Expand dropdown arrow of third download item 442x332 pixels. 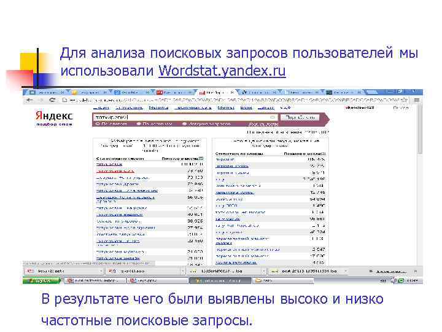coord(264,271)
